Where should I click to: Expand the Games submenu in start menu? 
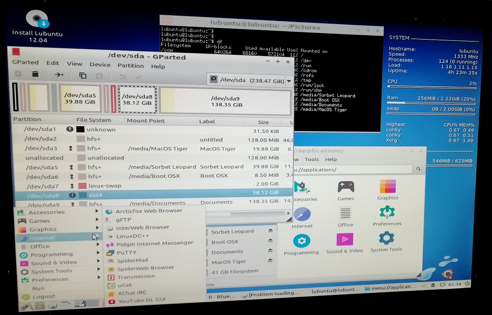pos(97,220)
